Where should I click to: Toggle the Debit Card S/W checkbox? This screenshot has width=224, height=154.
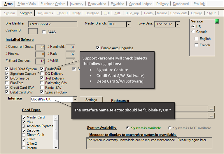pos(7,92)
